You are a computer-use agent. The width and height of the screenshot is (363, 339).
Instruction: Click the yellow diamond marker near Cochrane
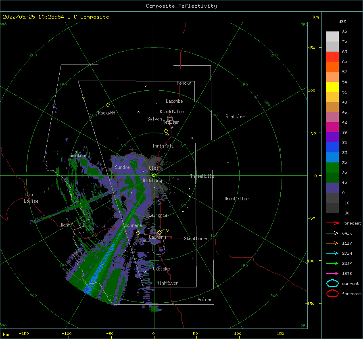click(138, 233)
